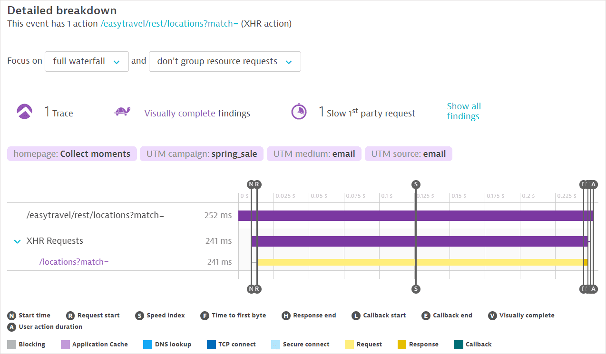
Task: Click the 'XHR Requests' row label
Action: (55, 241)
